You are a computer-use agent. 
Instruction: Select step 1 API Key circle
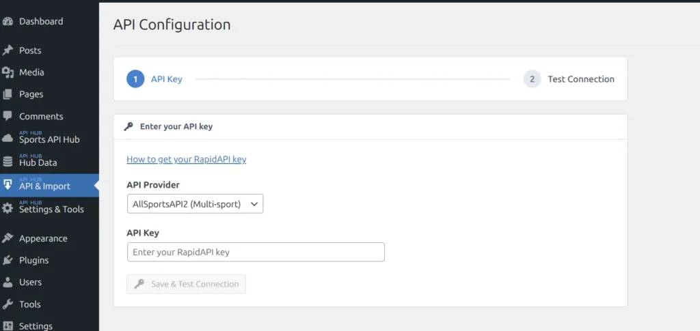point(135,79)
